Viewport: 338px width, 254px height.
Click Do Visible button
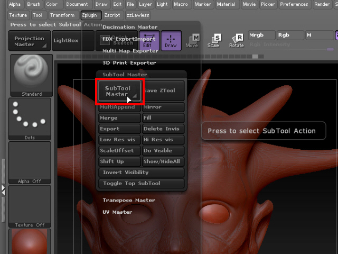click(x=163, y=151)
